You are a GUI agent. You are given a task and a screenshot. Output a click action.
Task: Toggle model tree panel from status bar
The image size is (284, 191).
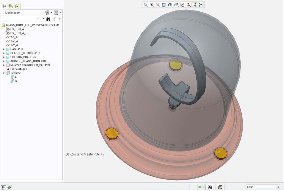click(x=4, y=187)
